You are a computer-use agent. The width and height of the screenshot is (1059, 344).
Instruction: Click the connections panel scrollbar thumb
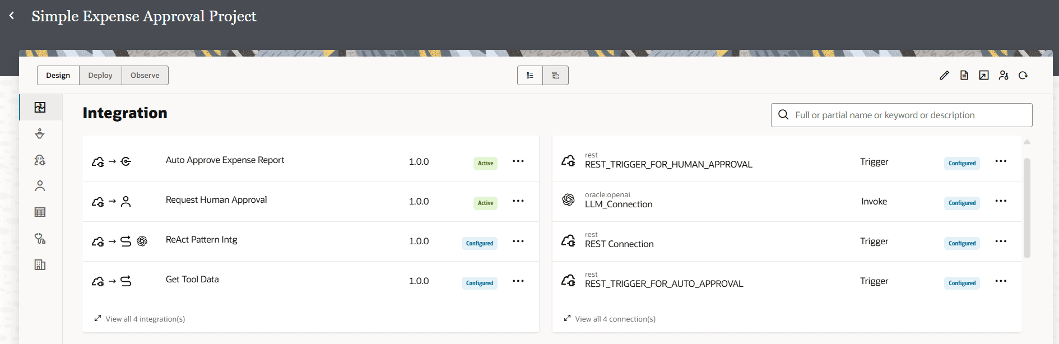pos(1027,208)
